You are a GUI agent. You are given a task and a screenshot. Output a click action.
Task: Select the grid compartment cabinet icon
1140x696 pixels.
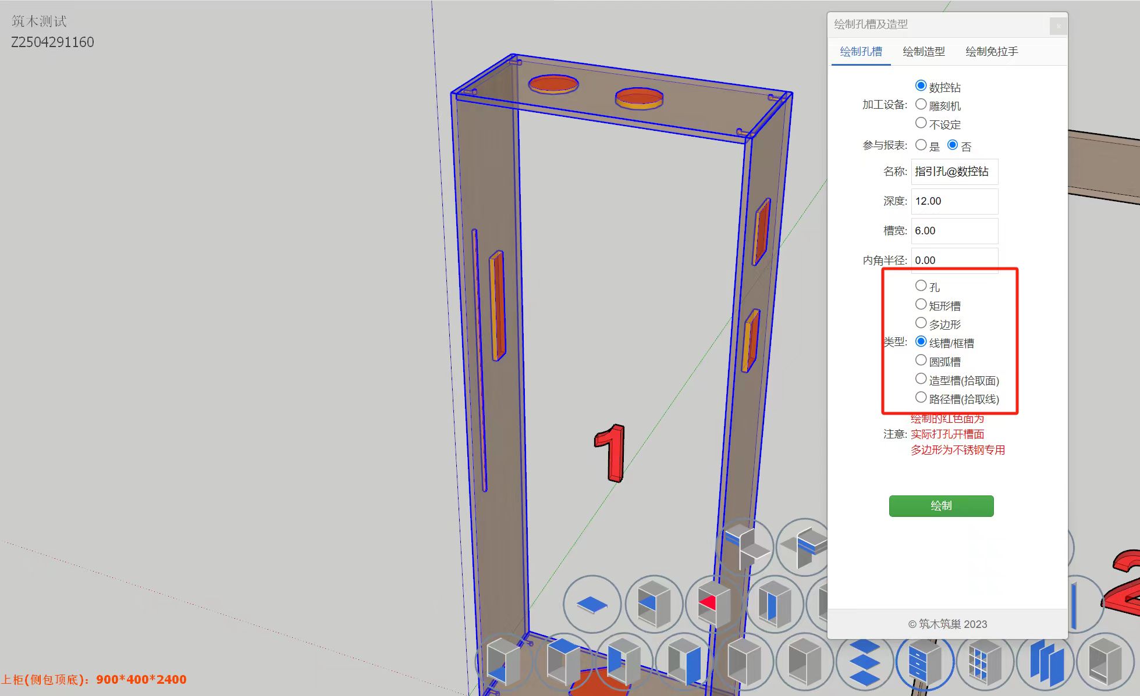[985, 662]
